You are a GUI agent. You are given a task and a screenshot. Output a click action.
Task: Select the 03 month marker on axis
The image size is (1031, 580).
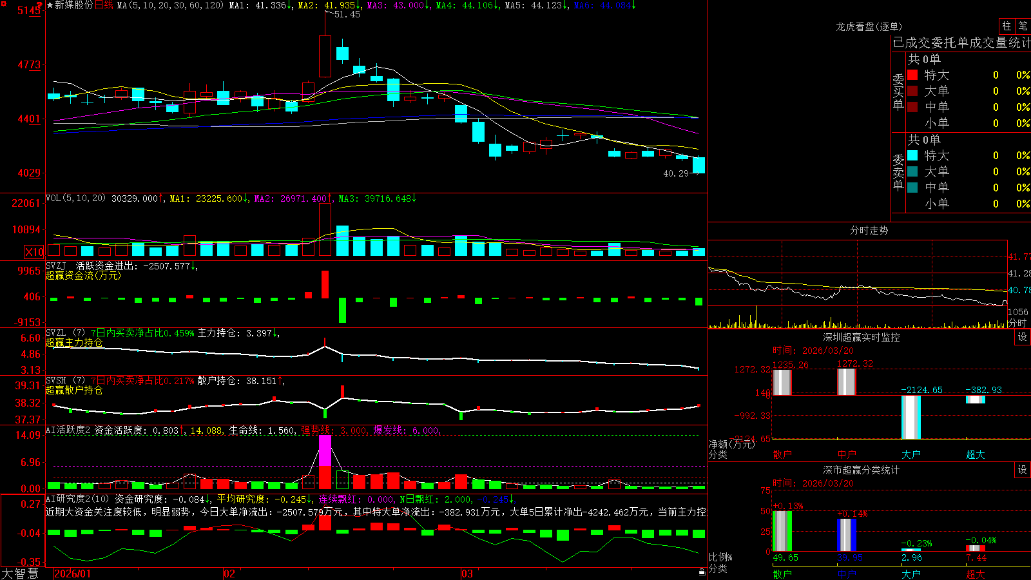coord(467,573)
